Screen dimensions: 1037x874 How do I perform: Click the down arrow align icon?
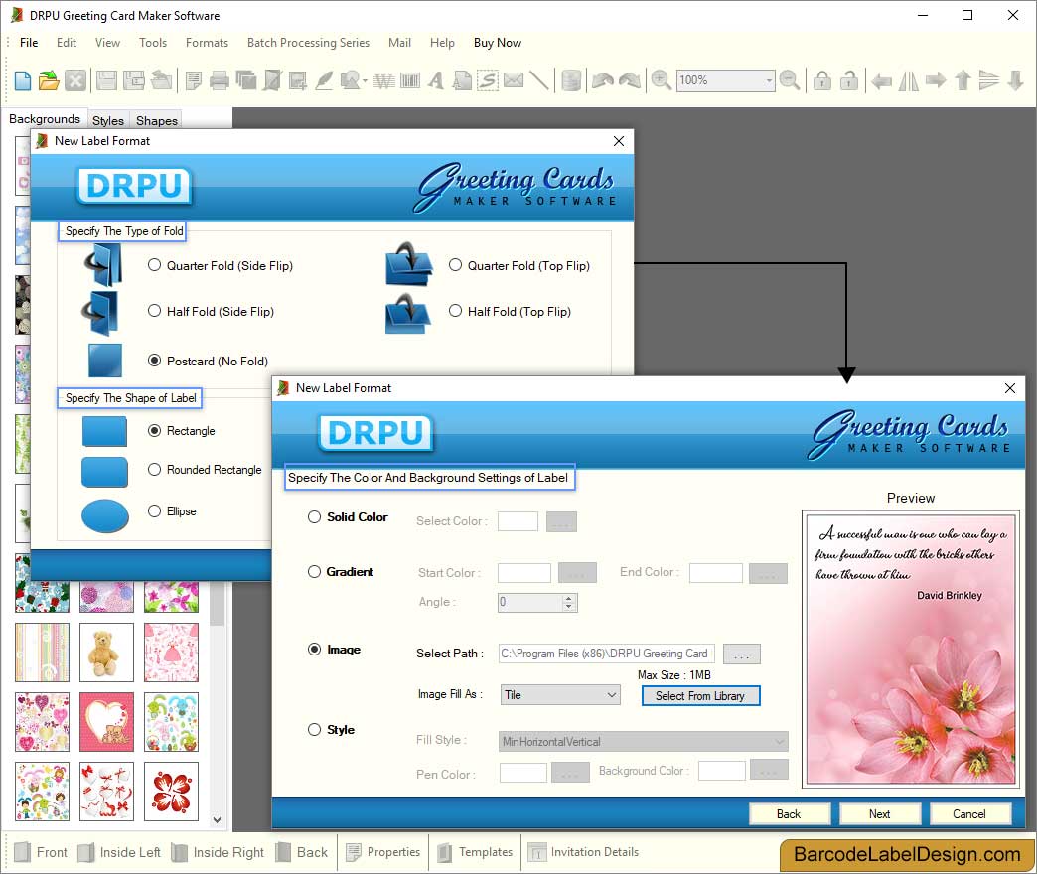coord(1016,80)
